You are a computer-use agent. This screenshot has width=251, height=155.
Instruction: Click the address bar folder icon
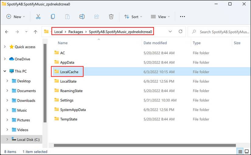[x=46, y=31]
